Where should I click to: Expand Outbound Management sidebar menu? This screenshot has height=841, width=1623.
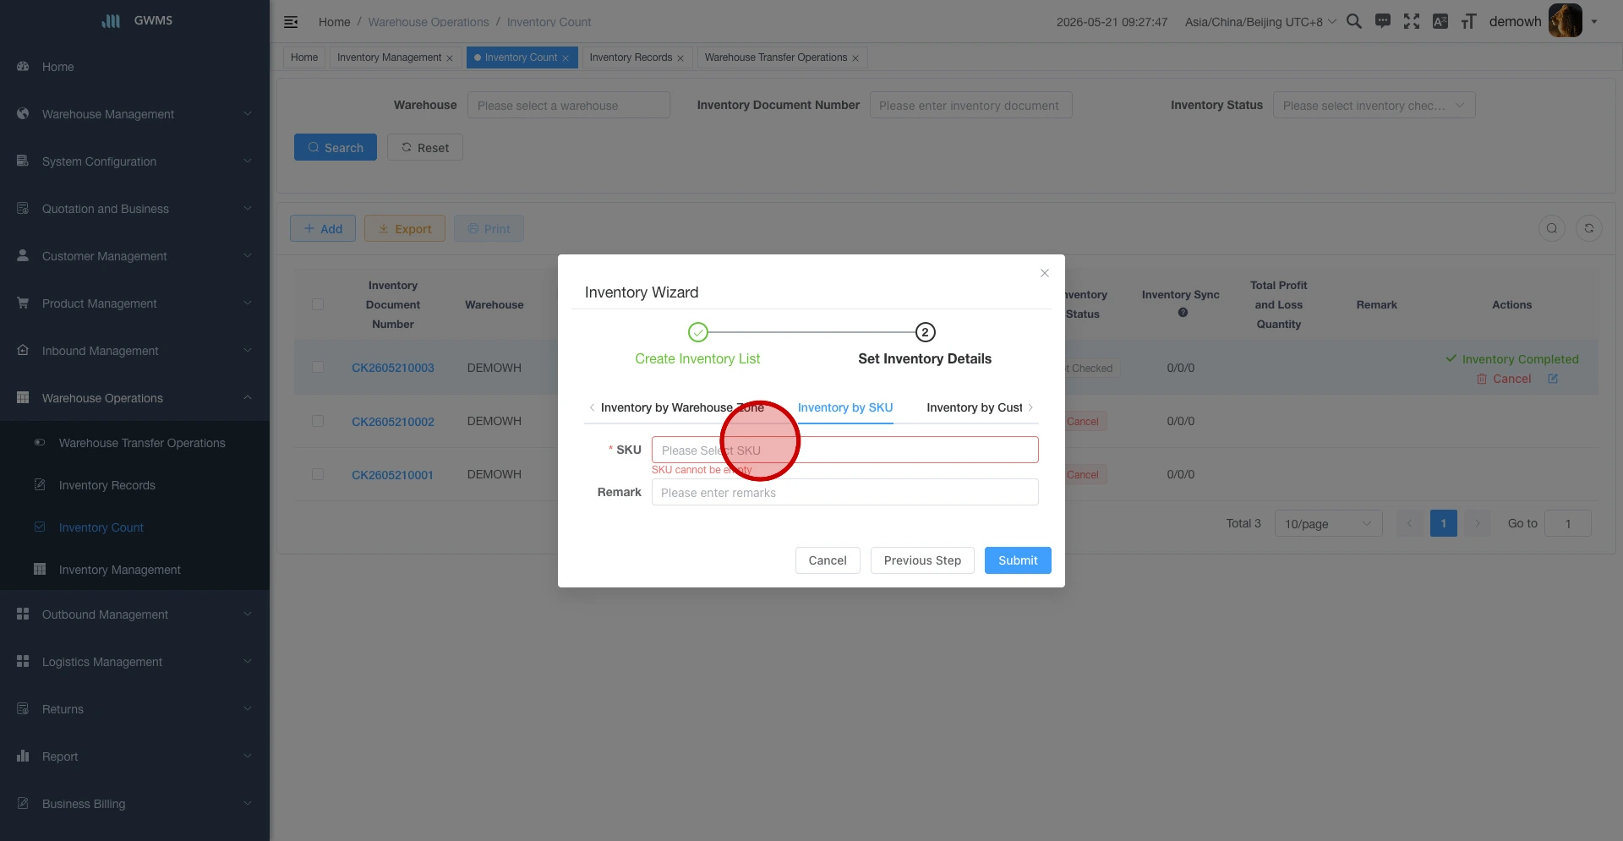(x=135, y=614)
